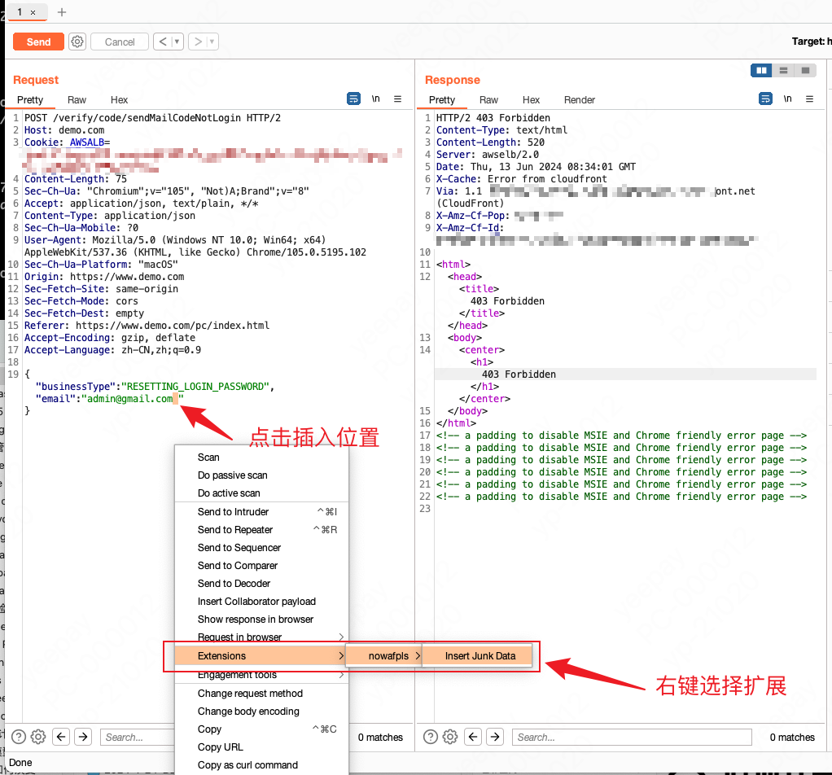Open request search settings gear icon
Viewport: 832px width, 775px height.
coord(38,737)
